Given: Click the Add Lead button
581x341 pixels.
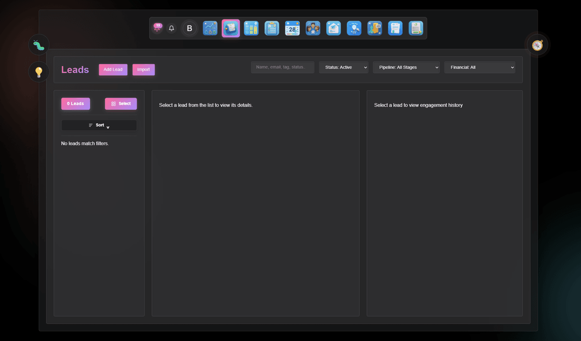Looking at the screenshot, I should click(113, 70).
